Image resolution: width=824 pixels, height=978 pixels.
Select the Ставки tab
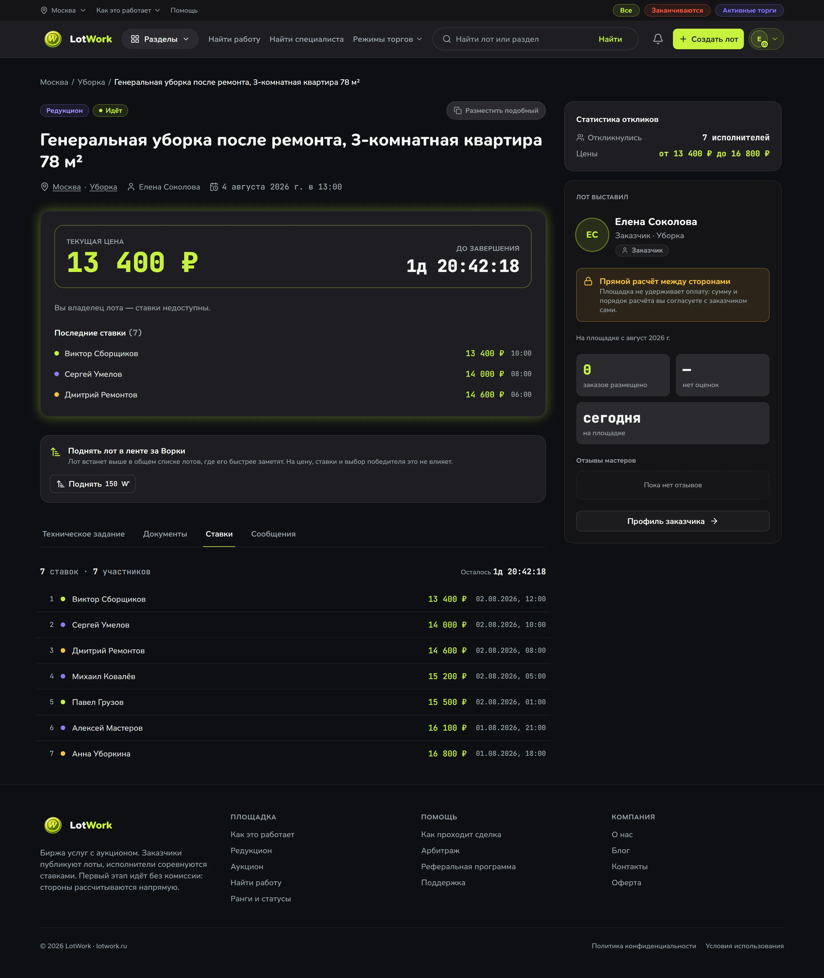[219, 534]
